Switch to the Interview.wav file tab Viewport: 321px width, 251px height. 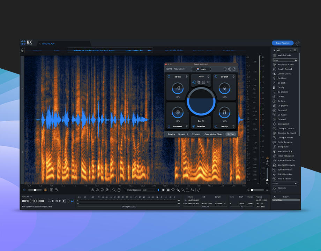coord(48,44)
